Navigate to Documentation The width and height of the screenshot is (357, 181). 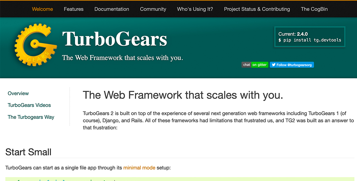point(112,9)
